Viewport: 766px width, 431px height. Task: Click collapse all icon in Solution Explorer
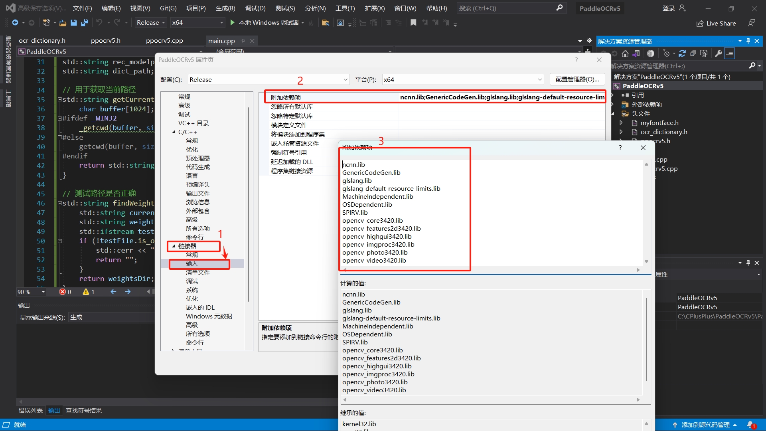pyautogui.click(x=693, y=53)
